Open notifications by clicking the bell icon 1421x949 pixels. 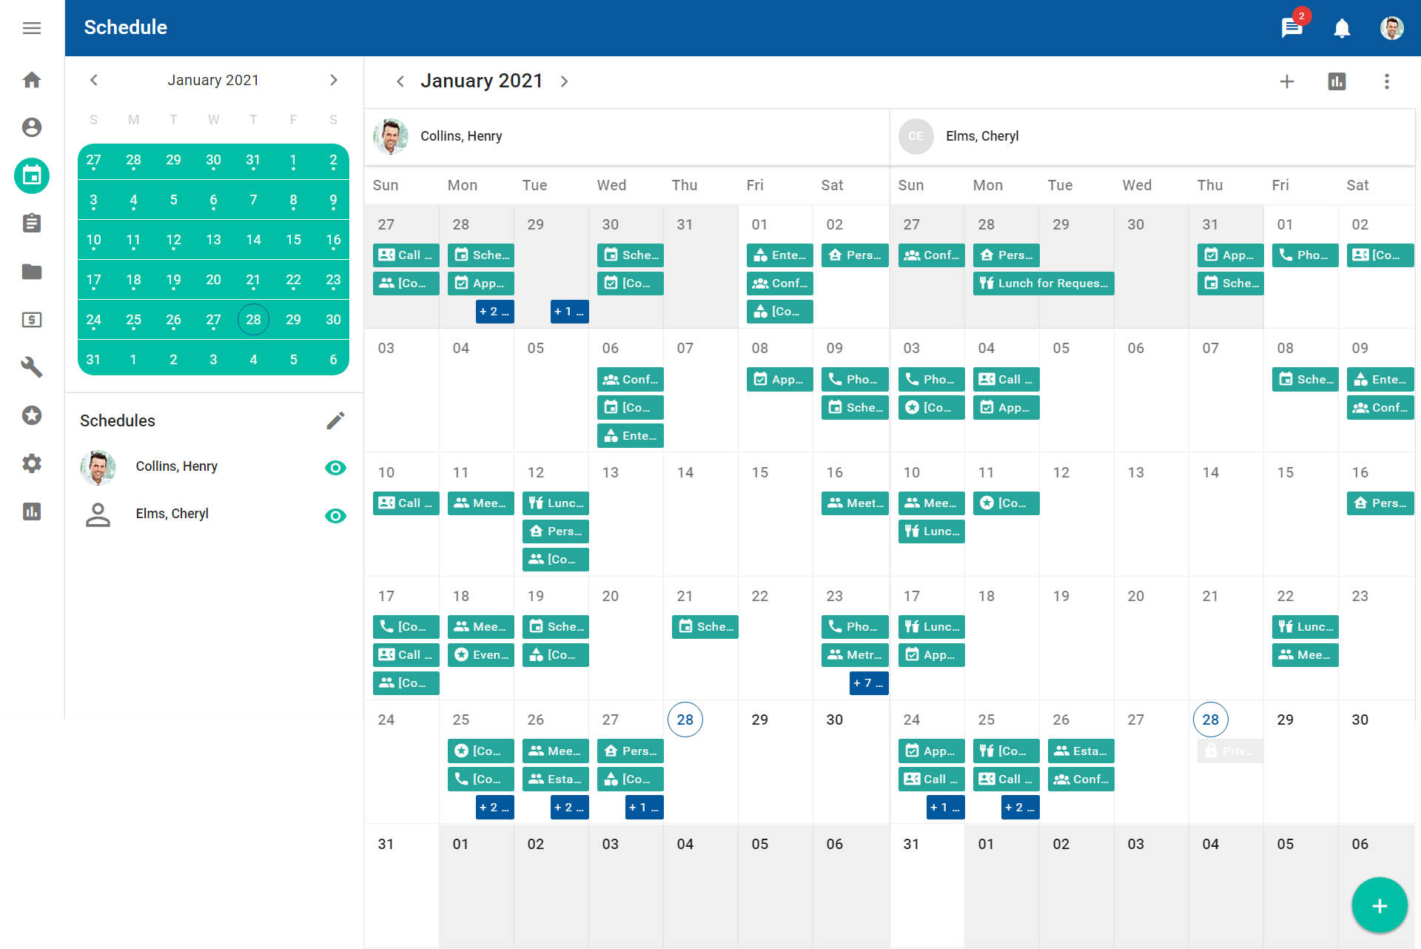point(1342,28)
